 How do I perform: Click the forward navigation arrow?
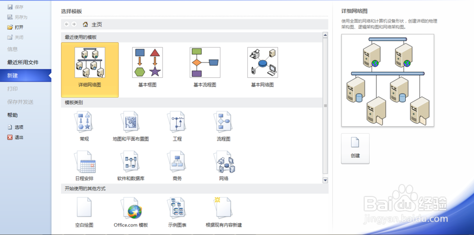coord(74,24)
